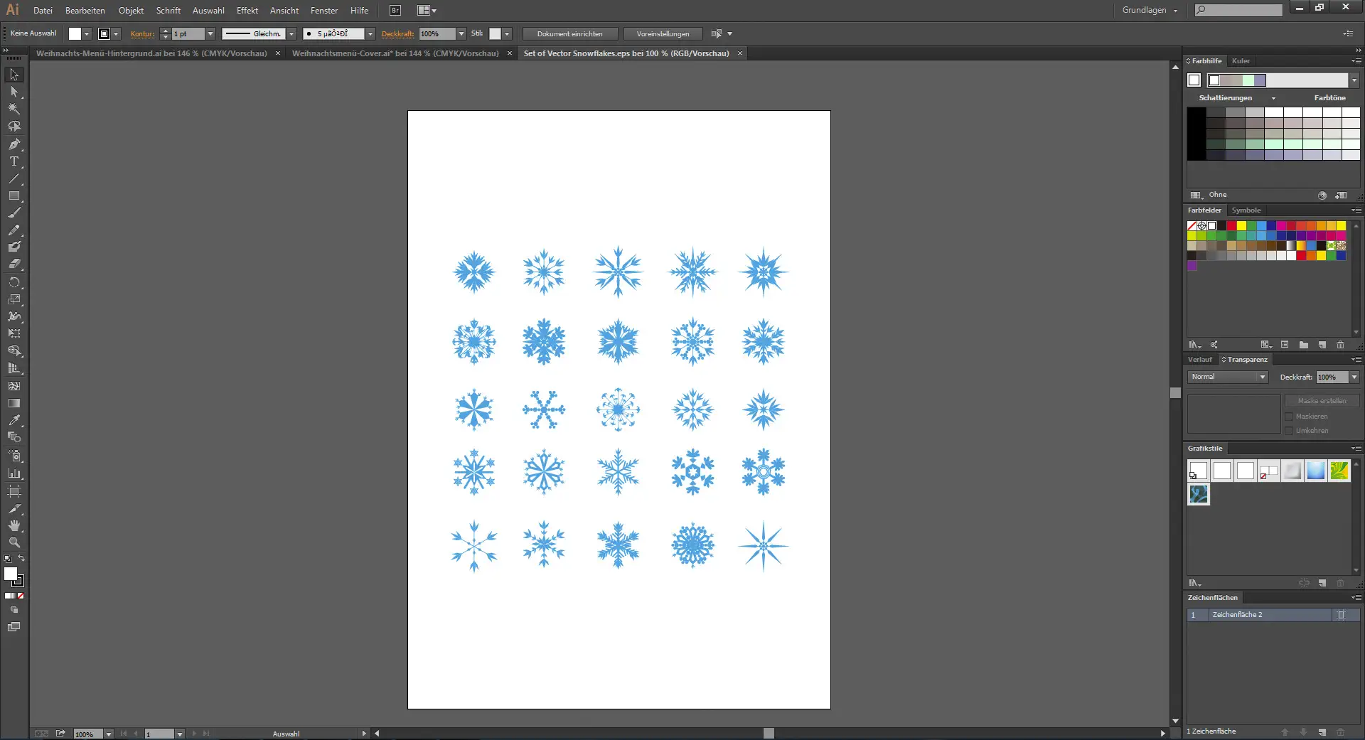Click the Voreinstellungen button
The height and width of the screenshot is (740, 1365).
pyautogui.click(x=663, y=34)
